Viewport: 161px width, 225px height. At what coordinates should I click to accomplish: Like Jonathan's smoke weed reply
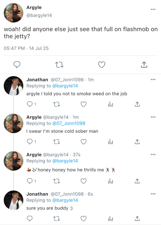83,104
